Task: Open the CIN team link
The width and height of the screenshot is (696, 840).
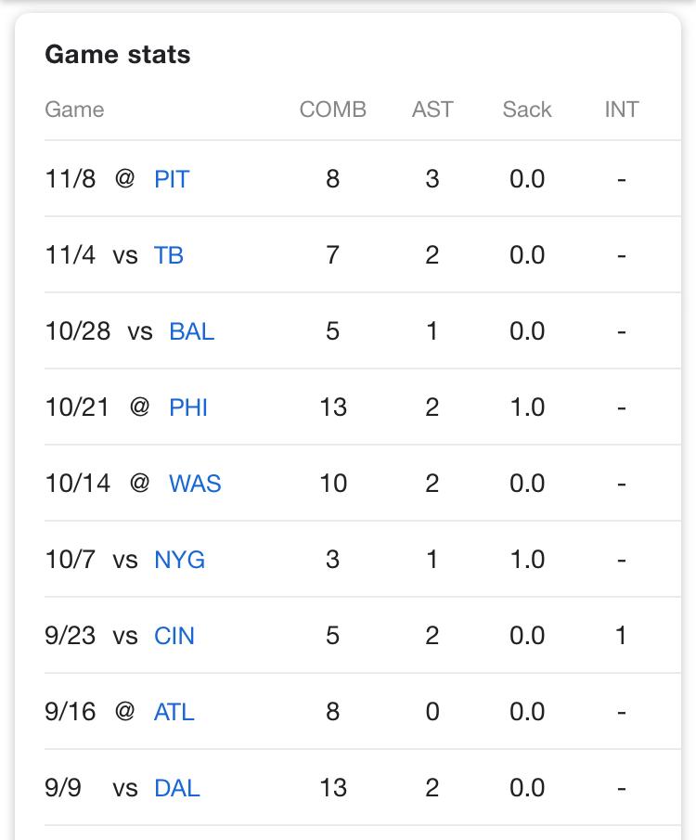Action: pos(174,636)
